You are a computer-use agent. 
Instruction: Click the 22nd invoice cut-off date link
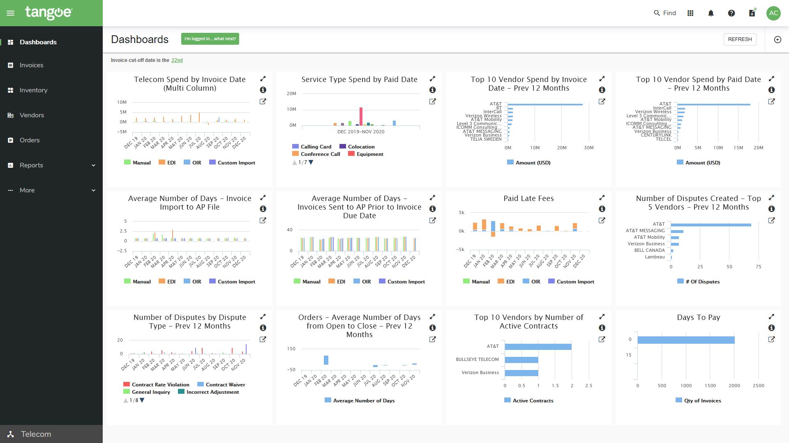[177, 60]
